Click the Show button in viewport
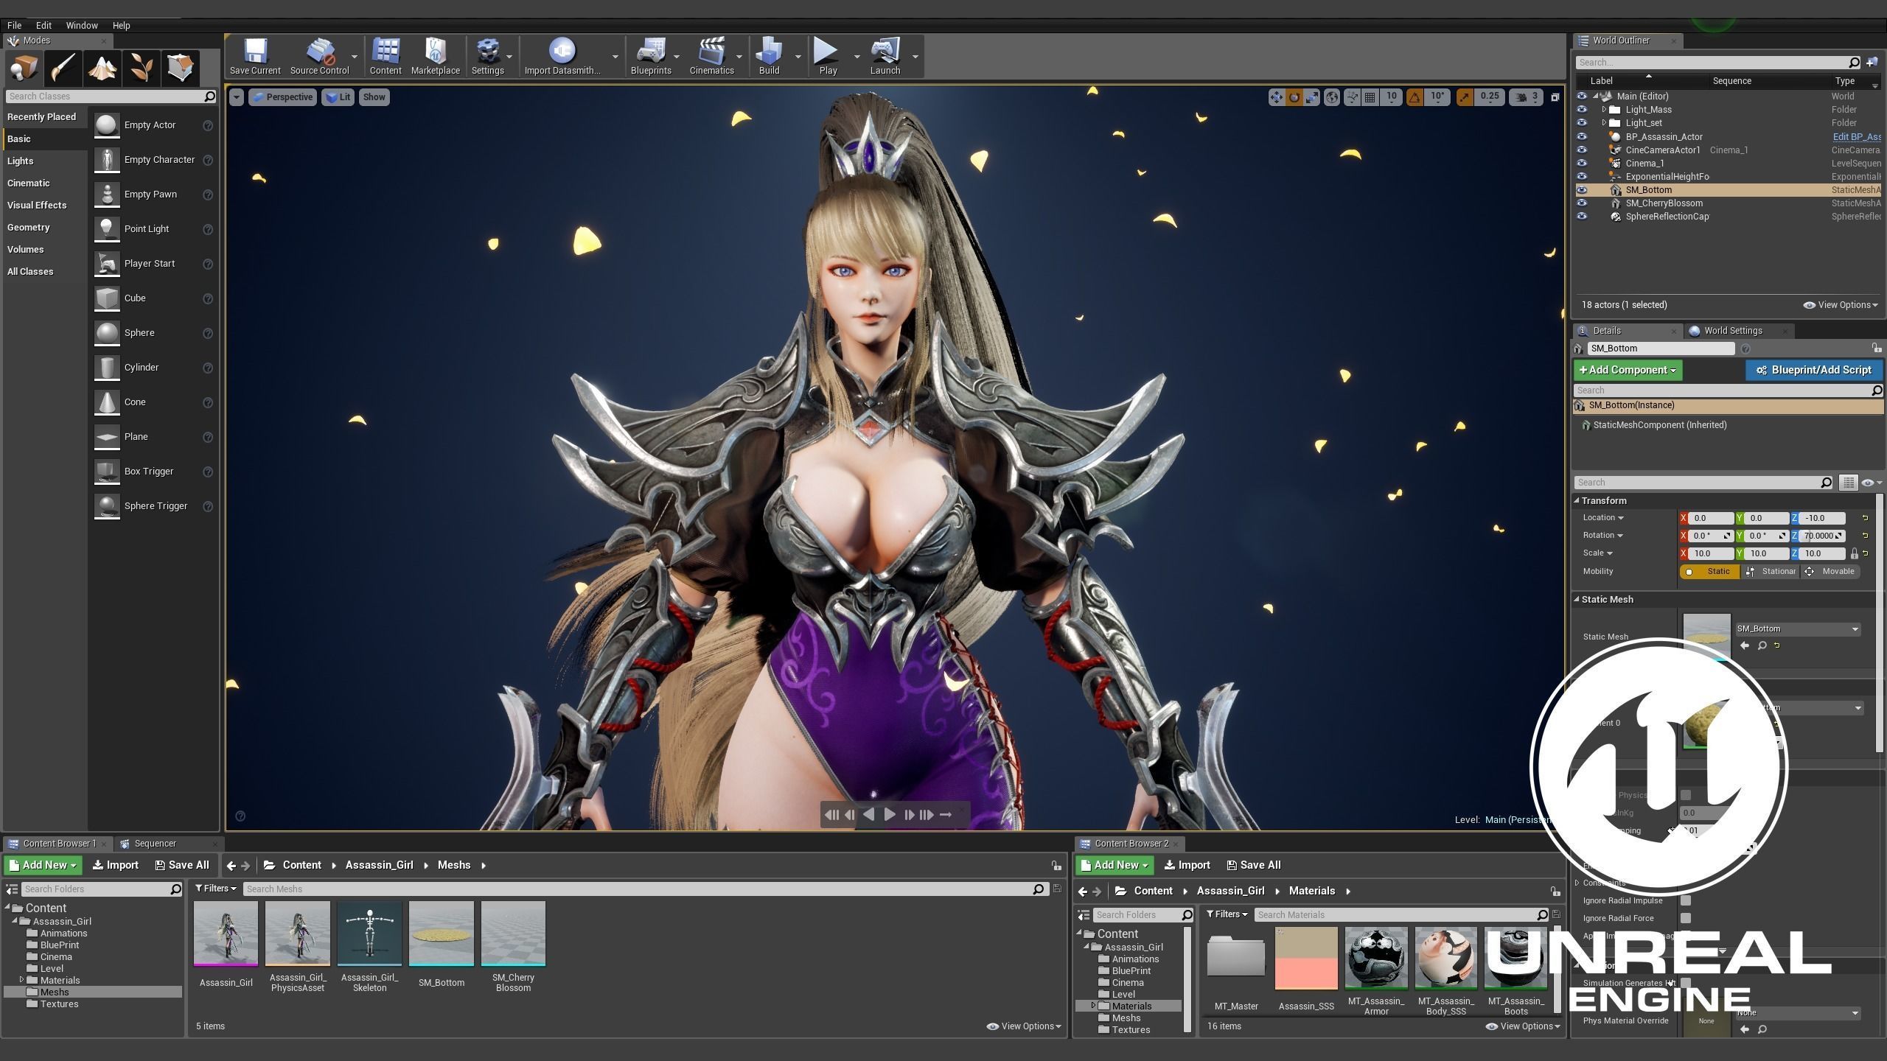 pyautogui.click(x=374, y=97)
